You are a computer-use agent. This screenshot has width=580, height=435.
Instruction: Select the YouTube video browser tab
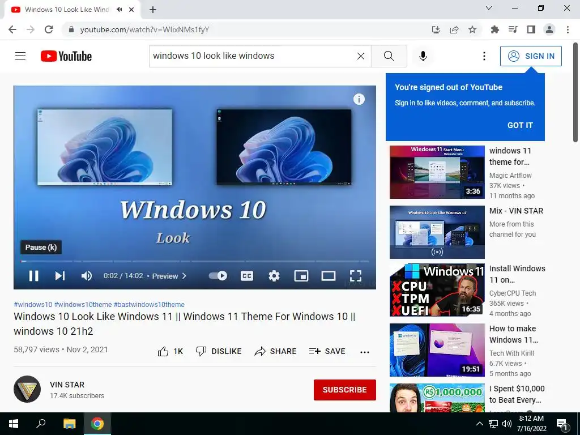pos(72,10)
